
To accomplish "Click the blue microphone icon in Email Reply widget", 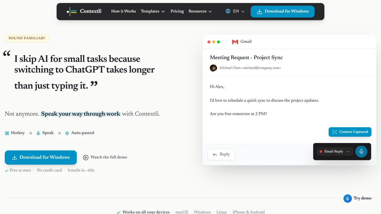I will pos(361,151).
